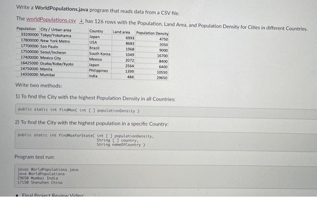This screenshot has width=317, height=197.
Task: Select the Brazil country cell
Action: pos(94,48)
